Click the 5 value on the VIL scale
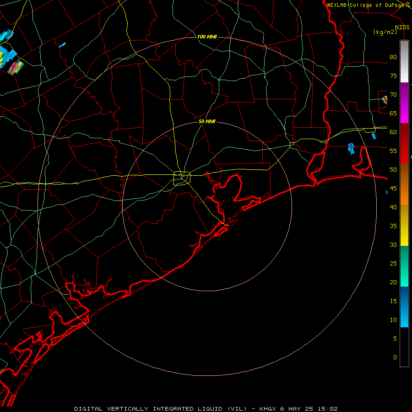 pyautogui.click(x=395, y=339)
